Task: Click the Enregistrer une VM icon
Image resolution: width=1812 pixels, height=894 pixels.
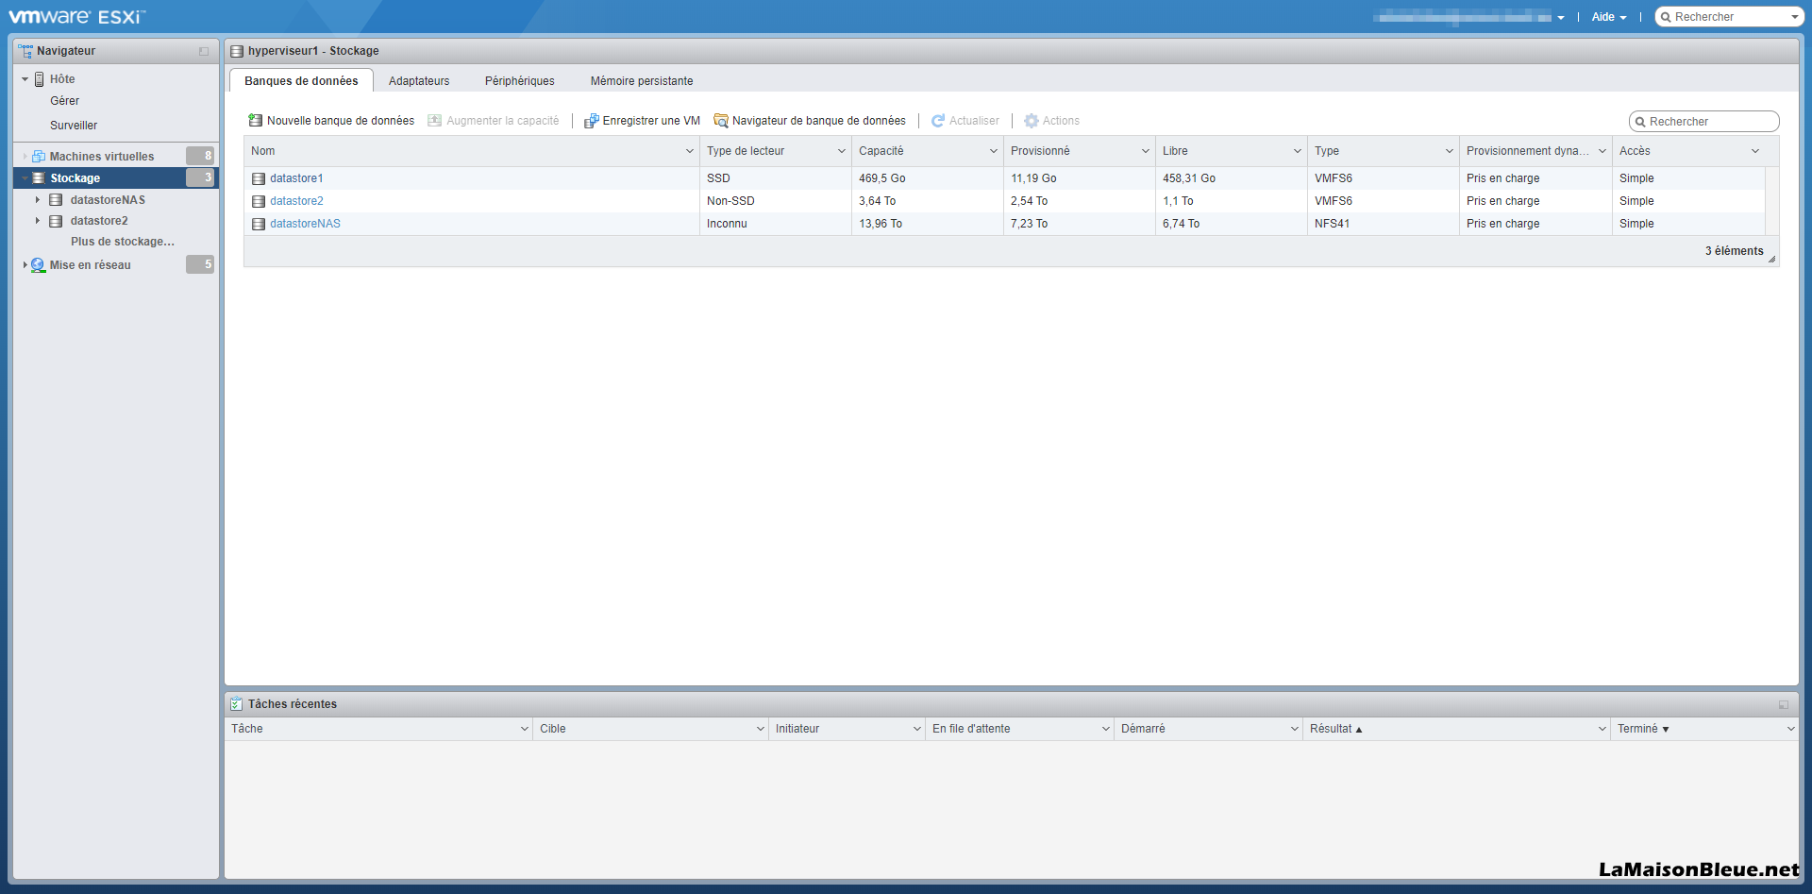Action: pyautogui.click(x=592, y=121)
